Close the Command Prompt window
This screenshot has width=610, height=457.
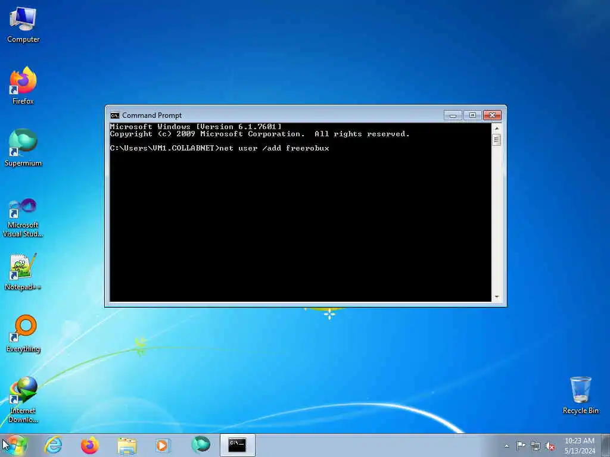(492, 115)
